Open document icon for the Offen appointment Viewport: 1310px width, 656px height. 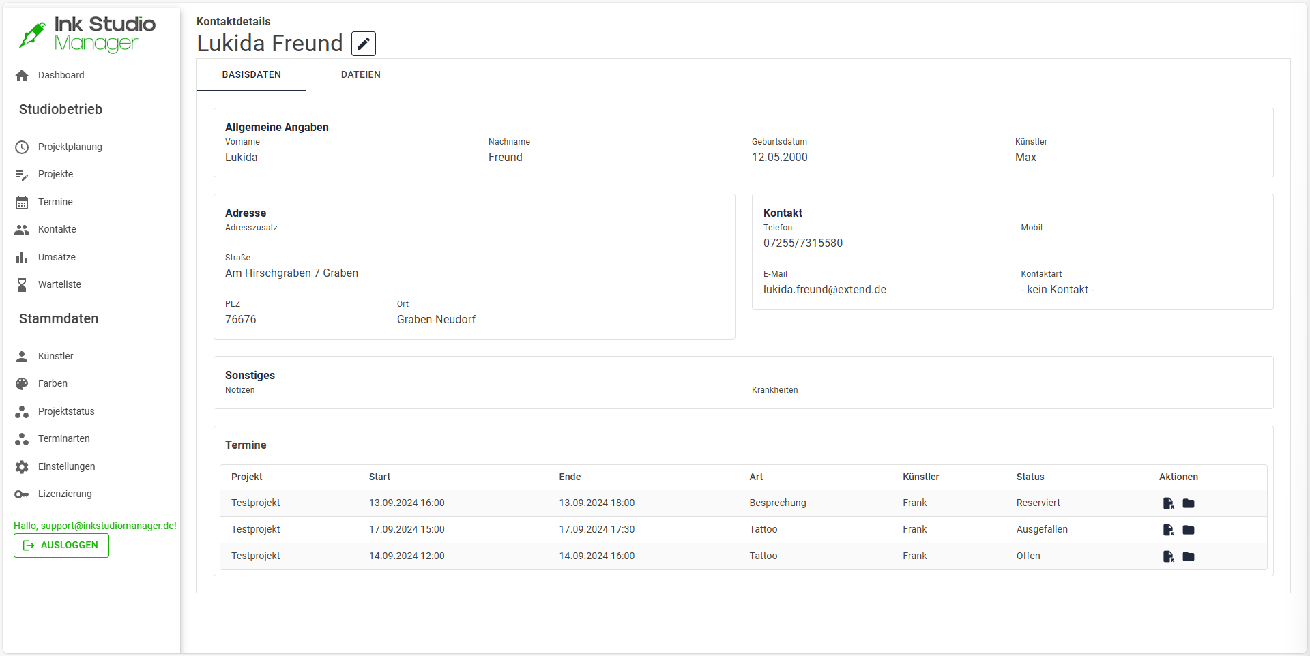pyautogui.click(x=1169, y=556)
